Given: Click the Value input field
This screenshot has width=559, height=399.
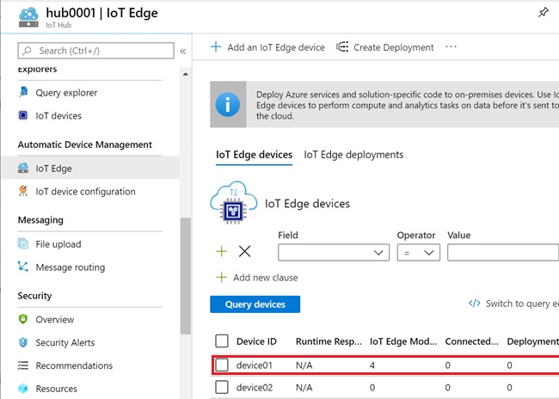Looking at the screenshot, I should coord(503,253).
